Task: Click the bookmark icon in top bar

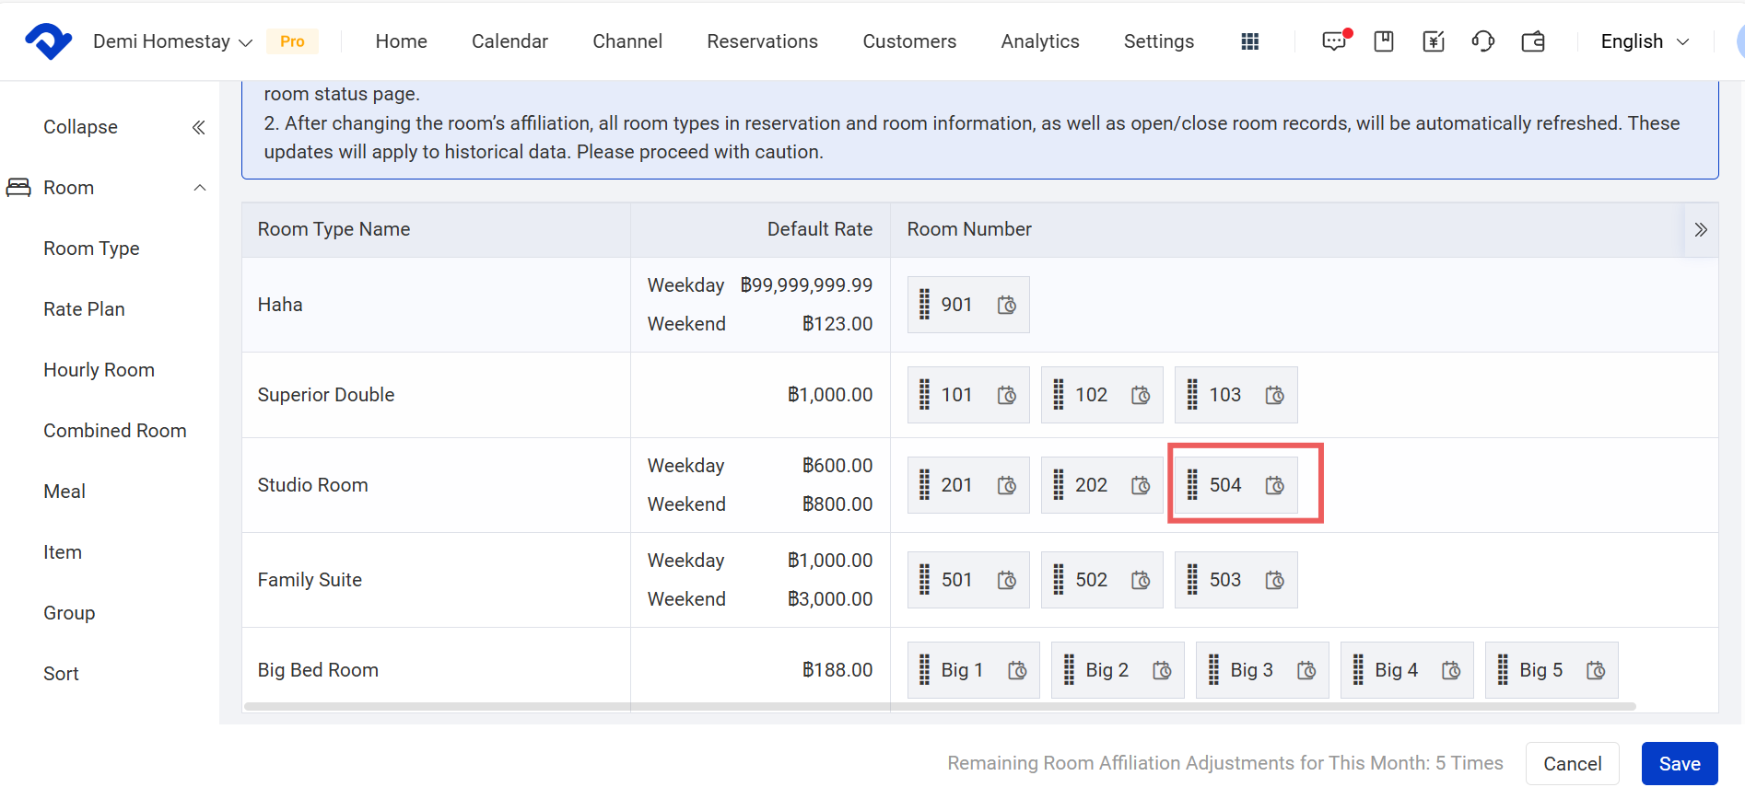Action: [1383, 41]
